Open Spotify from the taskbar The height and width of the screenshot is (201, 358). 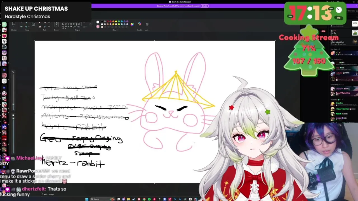[149, 199]
